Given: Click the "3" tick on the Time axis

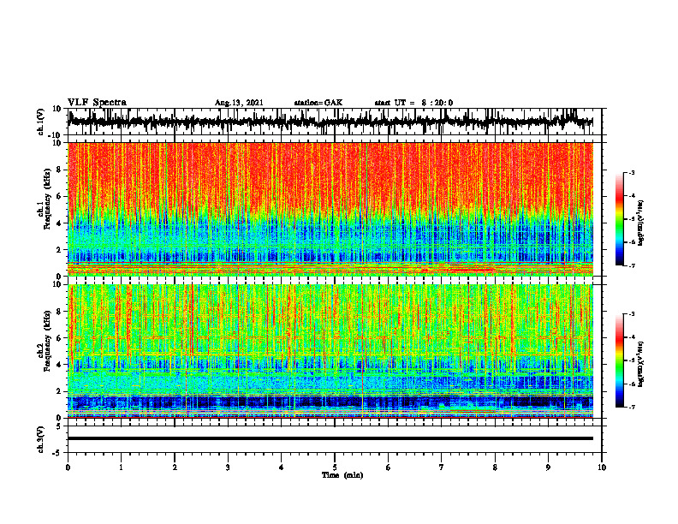Looking at the screenshot, I should (x=228, y=467).
